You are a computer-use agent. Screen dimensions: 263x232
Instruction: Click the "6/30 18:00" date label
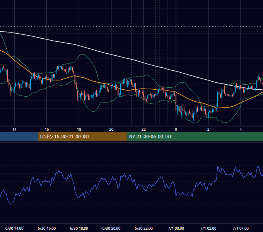[79, 228]
